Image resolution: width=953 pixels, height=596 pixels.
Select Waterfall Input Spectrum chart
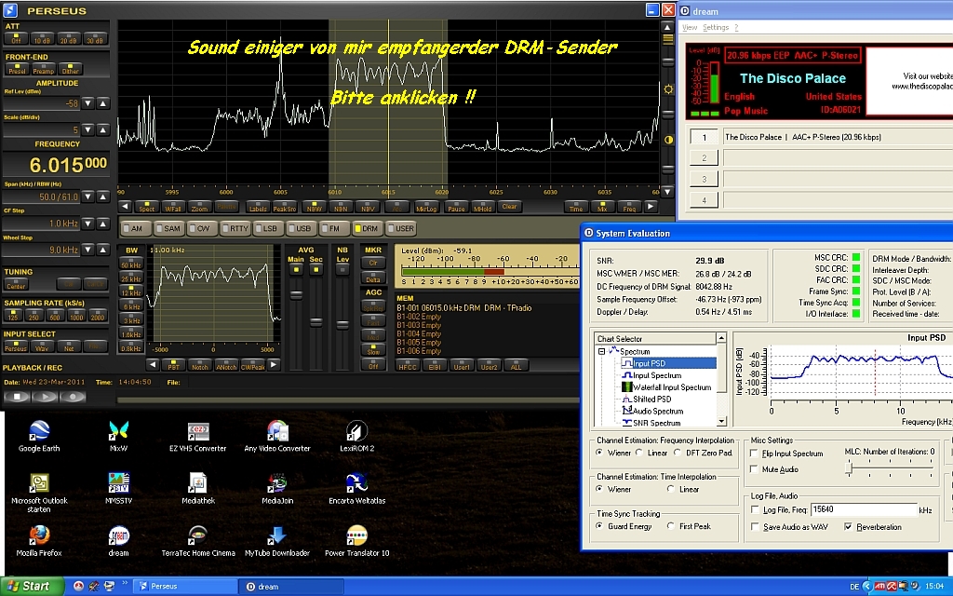coord(672,387)
